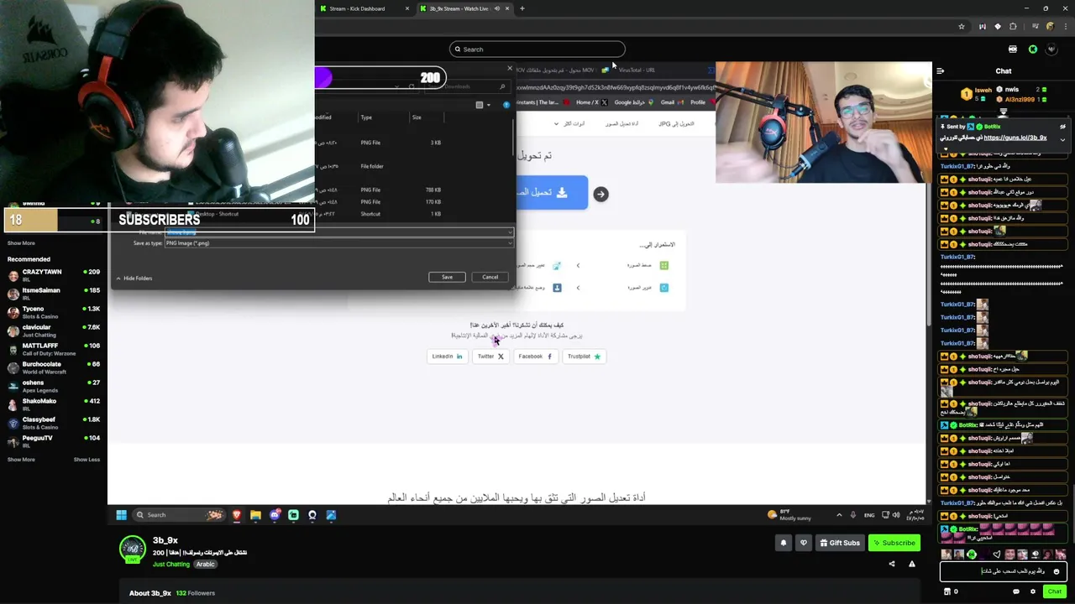Expand Show More under Recommended list
The image size is (1075, 604).
tap(21, 460)
